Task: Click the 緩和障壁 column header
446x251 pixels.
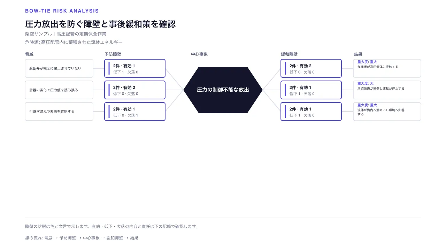Action: [x=289, y=54]
